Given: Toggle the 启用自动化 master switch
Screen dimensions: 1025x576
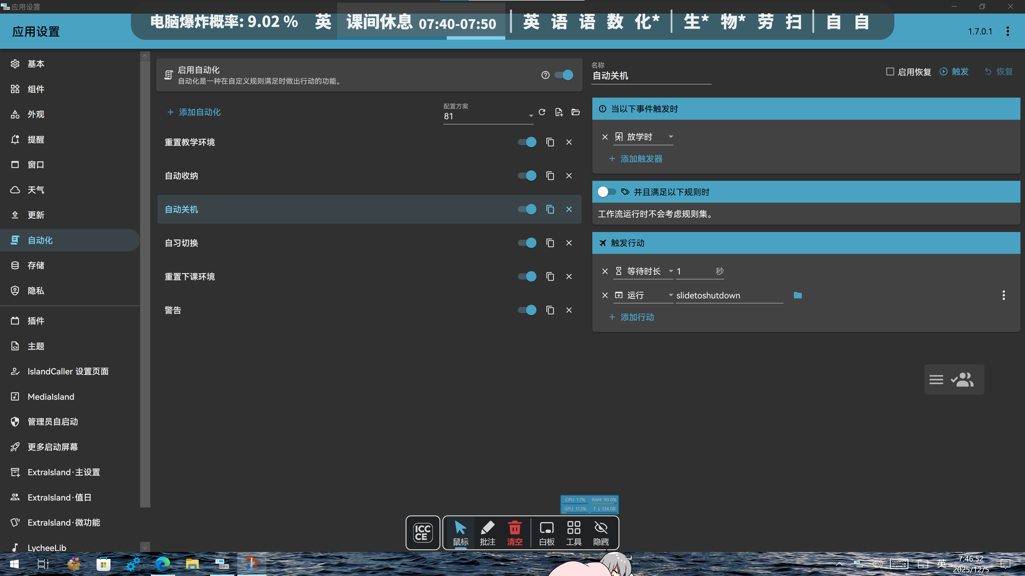Looking at the screenshot, I should [x=564, y=75].
